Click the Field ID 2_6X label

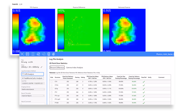coord(17,4)
